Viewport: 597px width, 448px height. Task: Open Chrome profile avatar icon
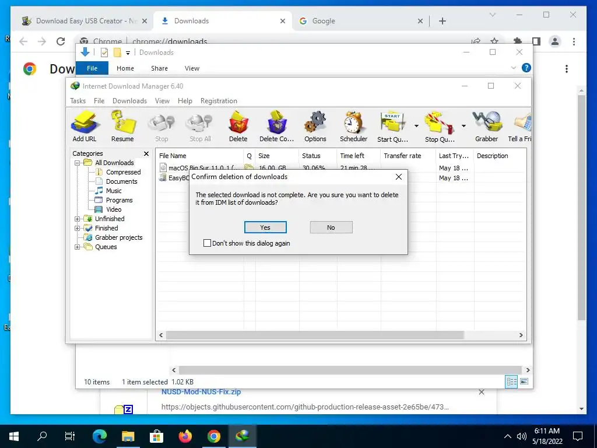click(x=555, y=41)
